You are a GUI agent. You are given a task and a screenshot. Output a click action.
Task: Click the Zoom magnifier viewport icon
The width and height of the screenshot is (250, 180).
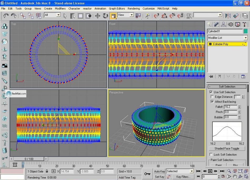[229, 171]
